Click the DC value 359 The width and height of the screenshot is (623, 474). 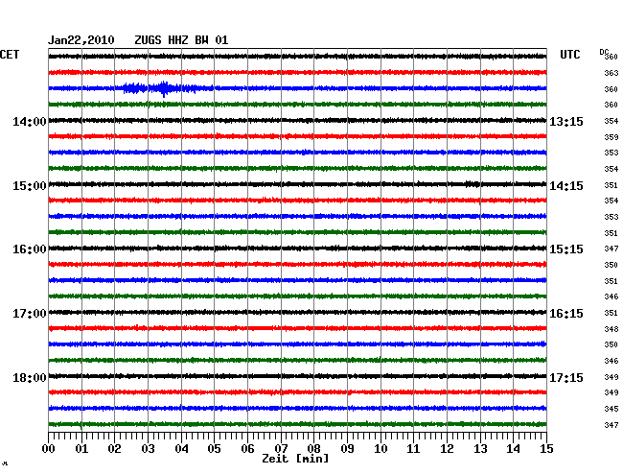point(611,137)
